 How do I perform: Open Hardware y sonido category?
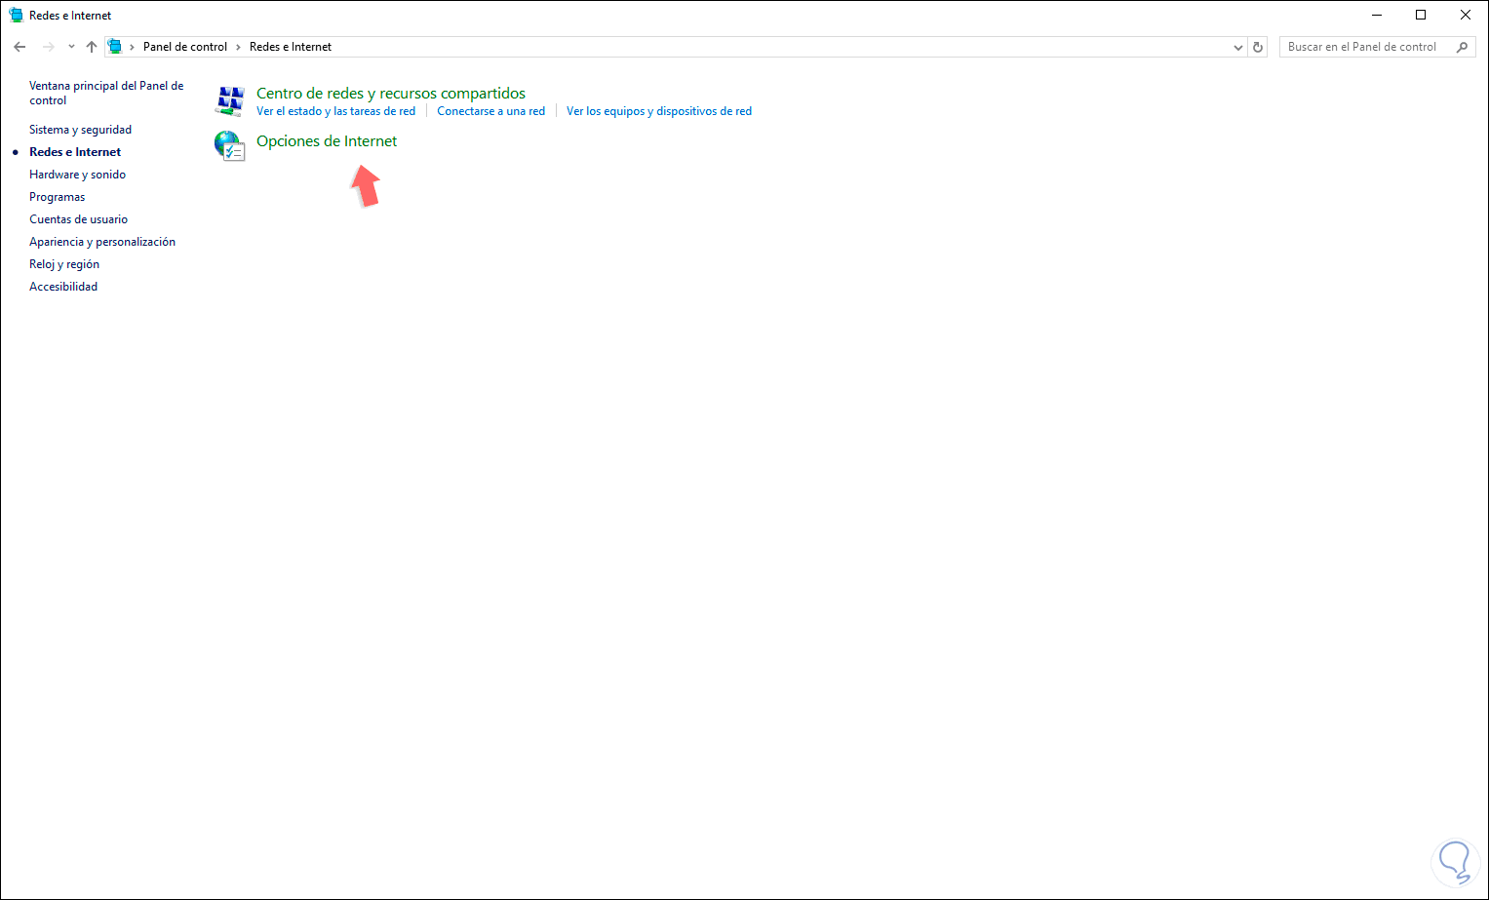coord(77,175)
